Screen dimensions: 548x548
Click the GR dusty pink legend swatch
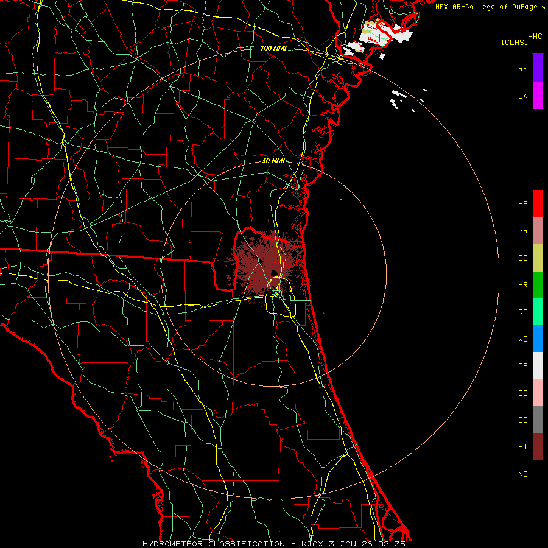click(538, 231)
